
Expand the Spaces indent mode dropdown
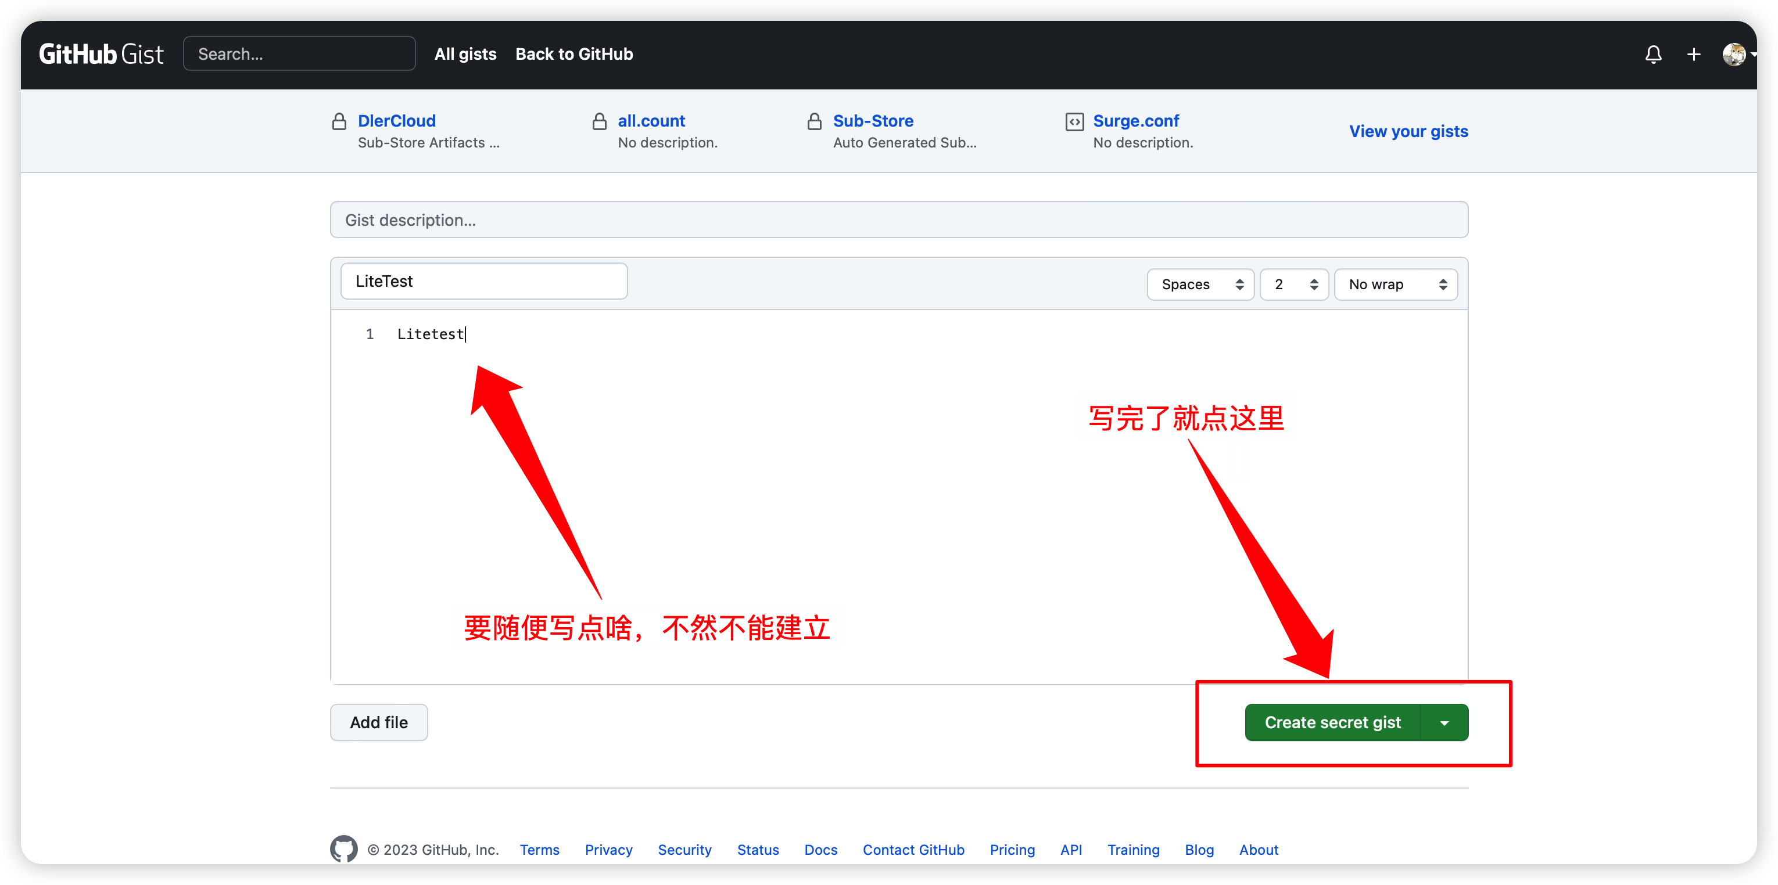click(x=1200, y=284)
